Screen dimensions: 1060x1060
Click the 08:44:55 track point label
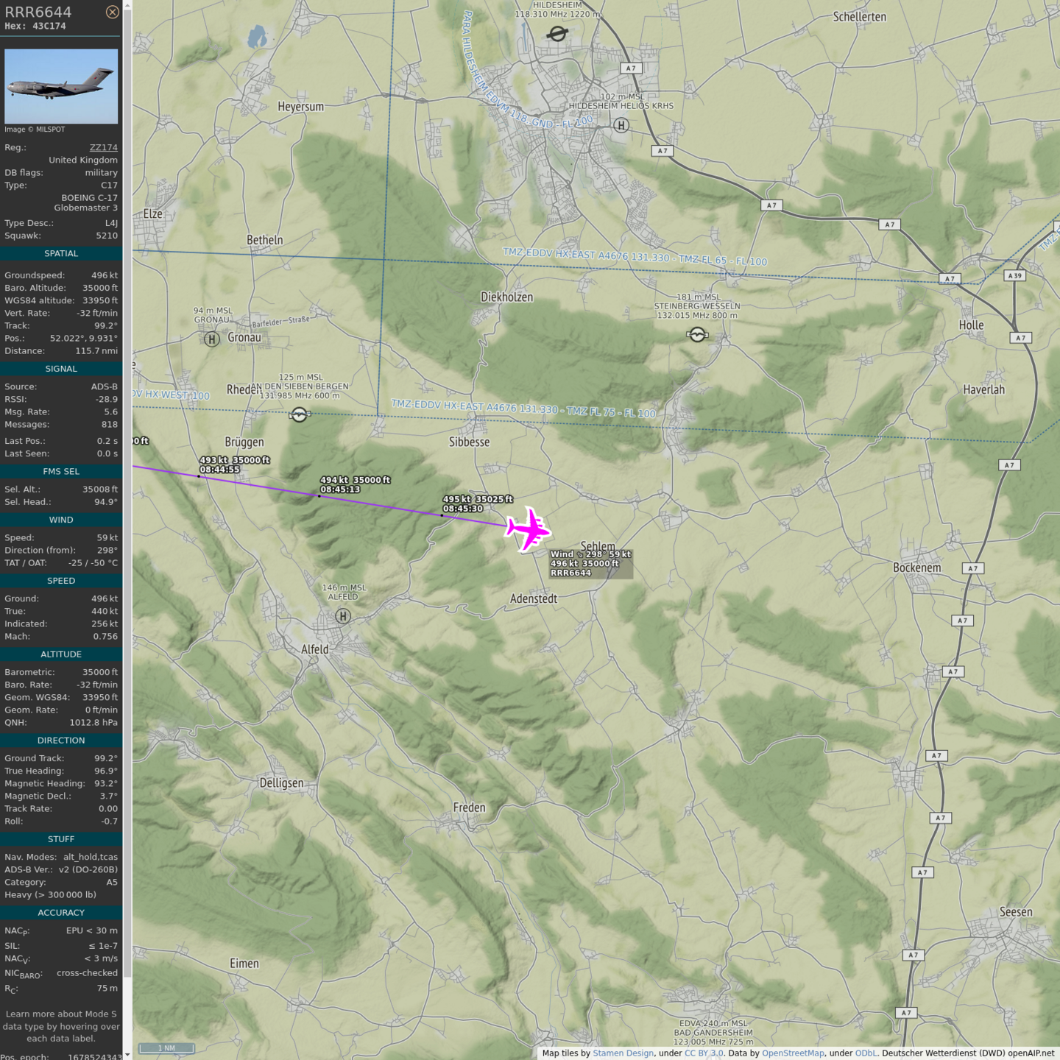click(219, 470)
